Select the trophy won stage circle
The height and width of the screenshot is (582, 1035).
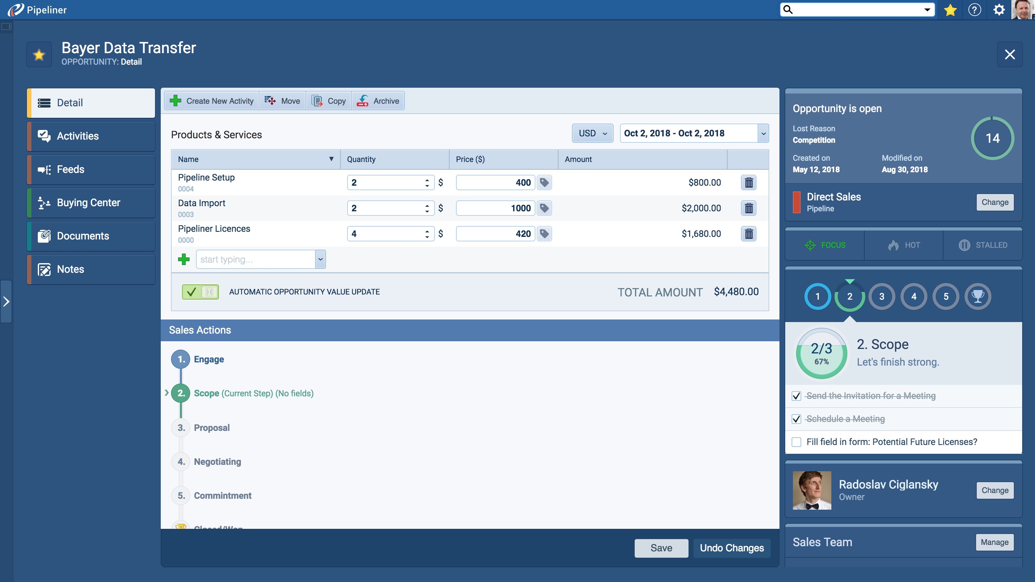[978, 296]
